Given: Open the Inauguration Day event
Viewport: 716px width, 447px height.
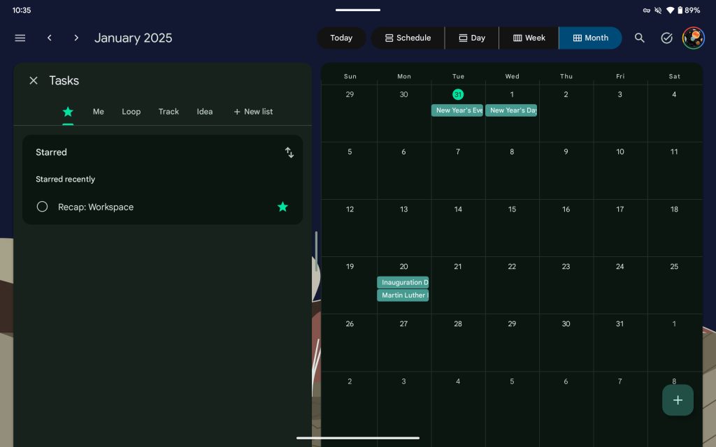Looking at the screenshot, I should coord(403,282).
